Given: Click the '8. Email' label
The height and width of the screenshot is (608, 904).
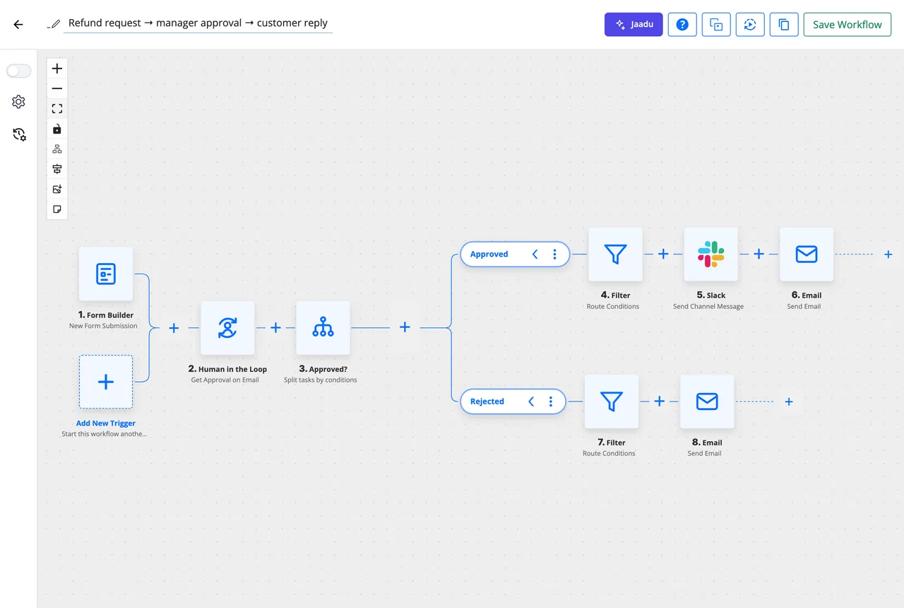Looking at the screenshot, I should click(x=707, y=442).
